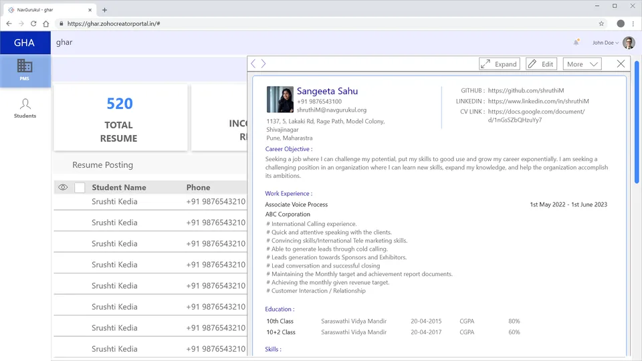Screen dimensions: 642x361
Task: Edit the resume record
Action: [x=541, y=64]
